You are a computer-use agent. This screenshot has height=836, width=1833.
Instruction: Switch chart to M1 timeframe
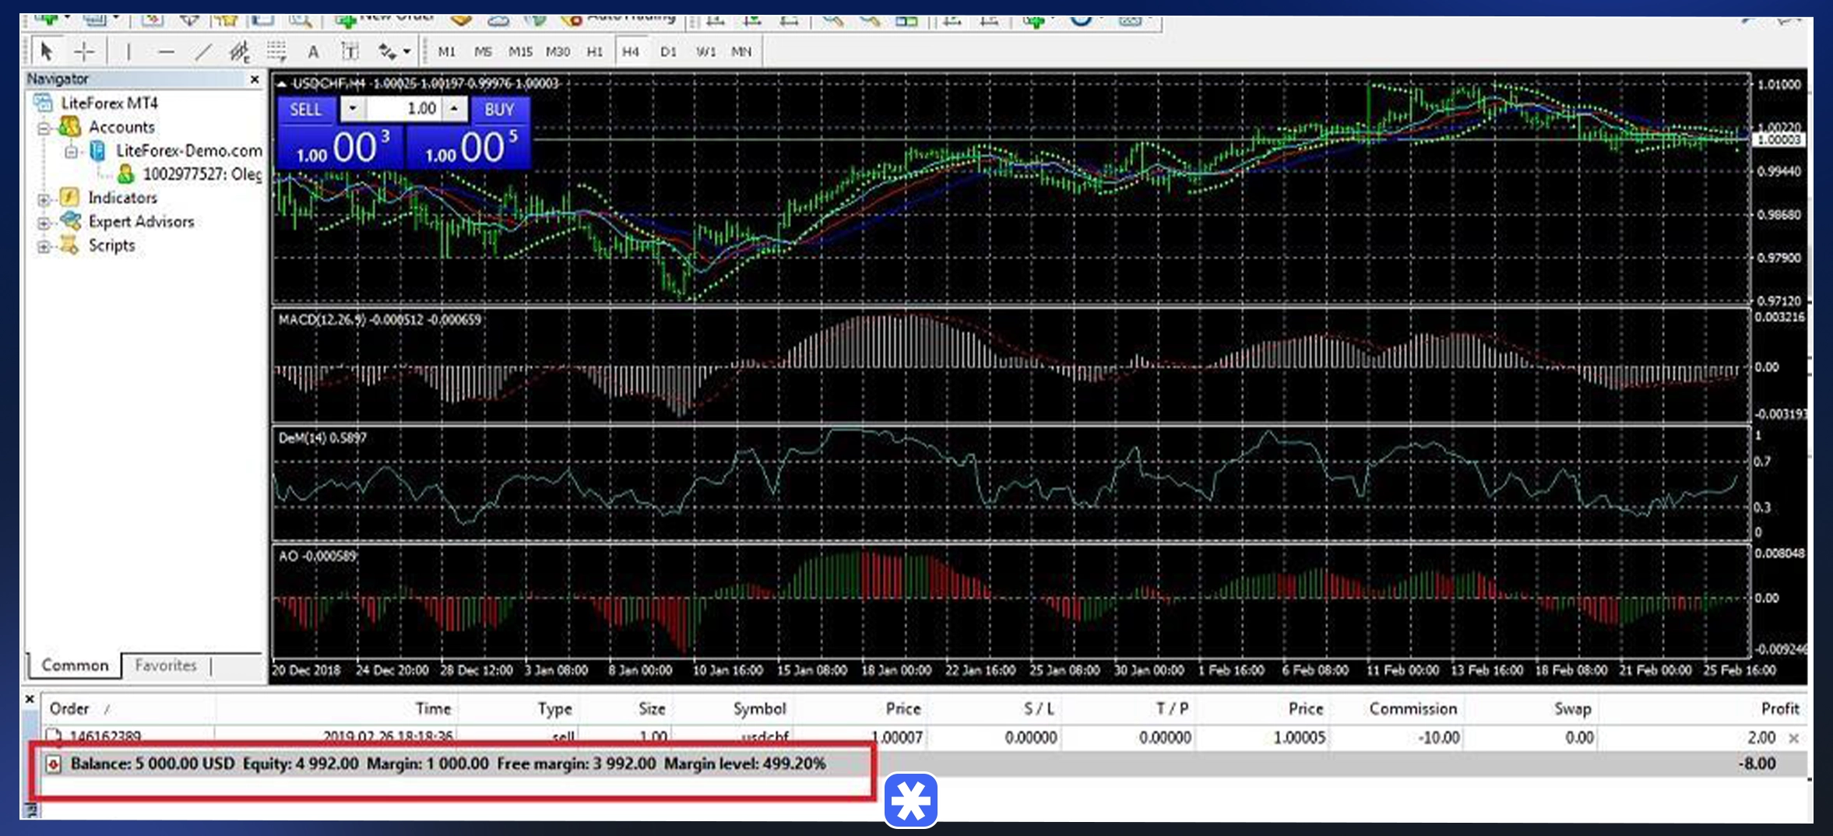[446, 52]
